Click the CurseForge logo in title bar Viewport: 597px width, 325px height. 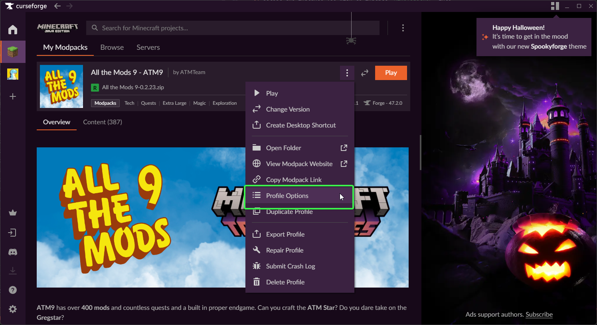(x=26, y=6)
